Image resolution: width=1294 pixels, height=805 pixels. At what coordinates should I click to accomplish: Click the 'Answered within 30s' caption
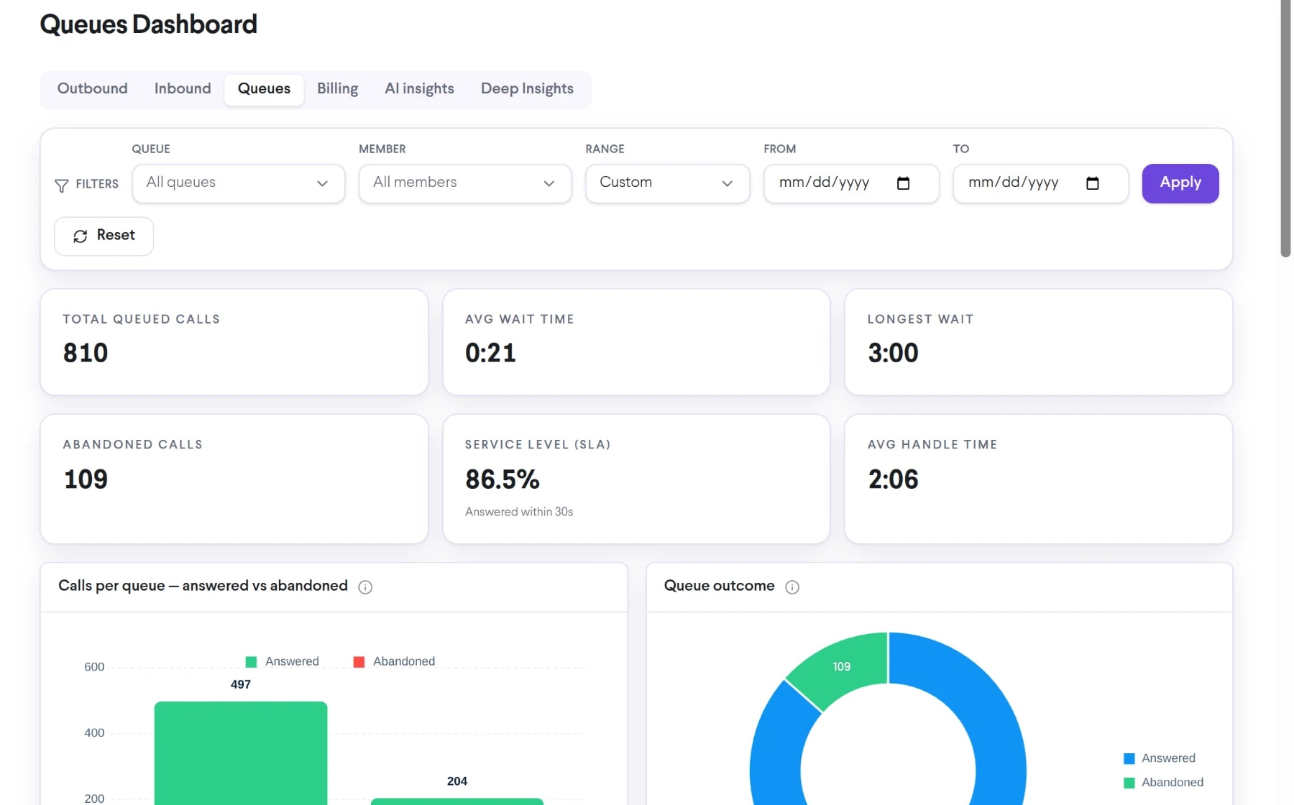click(519, 512)
